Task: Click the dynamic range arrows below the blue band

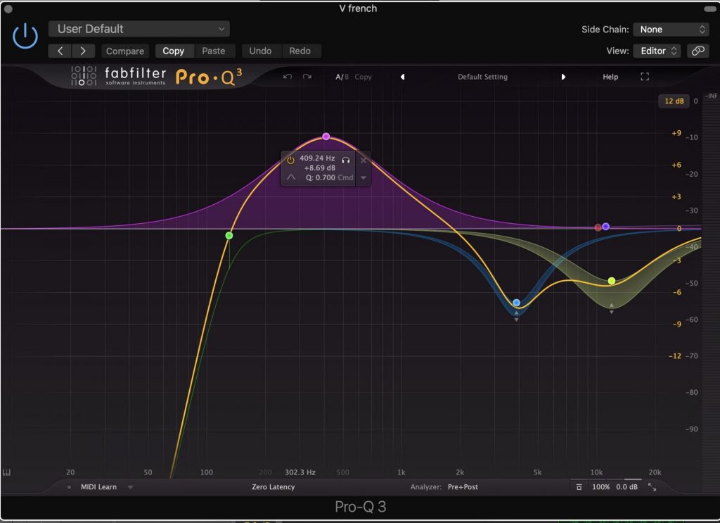Action: pyautogui.click(x=517, y=316)
